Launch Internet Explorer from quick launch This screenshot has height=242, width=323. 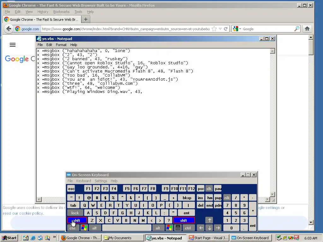coord(33,238)
